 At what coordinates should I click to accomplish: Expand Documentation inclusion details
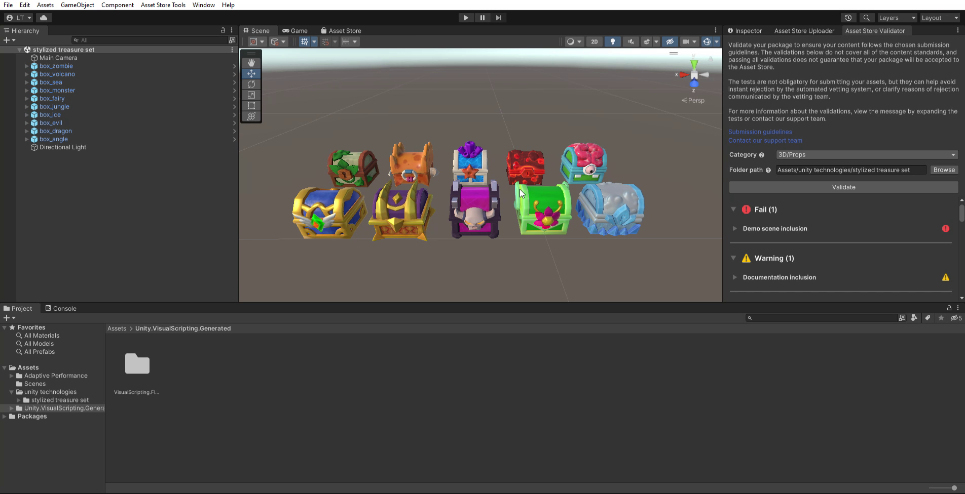(x=735, y=277)
